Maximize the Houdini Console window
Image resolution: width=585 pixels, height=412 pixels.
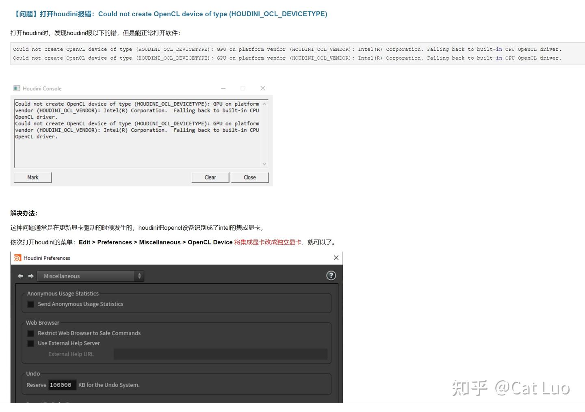pos(243,88)
